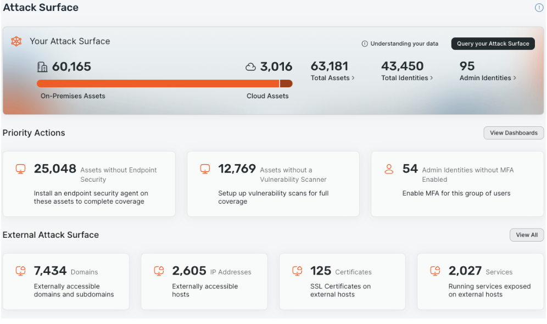547x324 pixels.
Task: Expand Admin Identities via its chevron
Action: click(515, 78)
